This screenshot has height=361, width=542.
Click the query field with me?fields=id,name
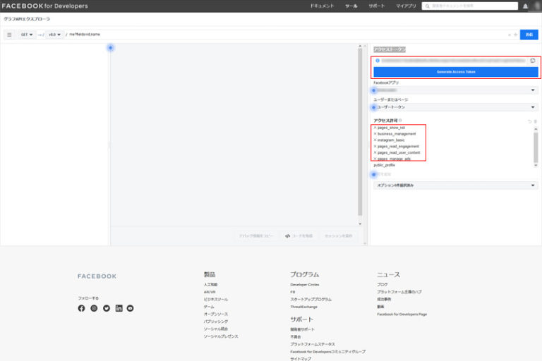point(282,35)
